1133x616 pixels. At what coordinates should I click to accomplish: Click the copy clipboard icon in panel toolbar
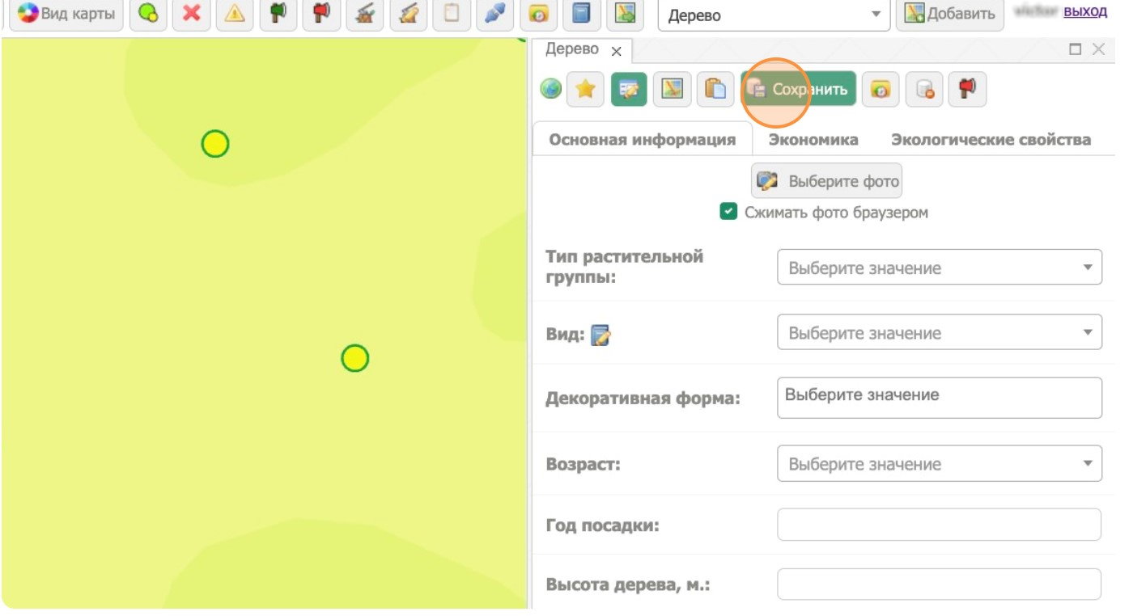(x=715, y=89)
